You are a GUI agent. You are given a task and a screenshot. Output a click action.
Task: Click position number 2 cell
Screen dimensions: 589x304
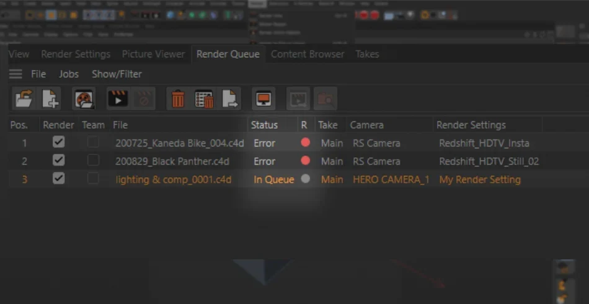[24, 161]
